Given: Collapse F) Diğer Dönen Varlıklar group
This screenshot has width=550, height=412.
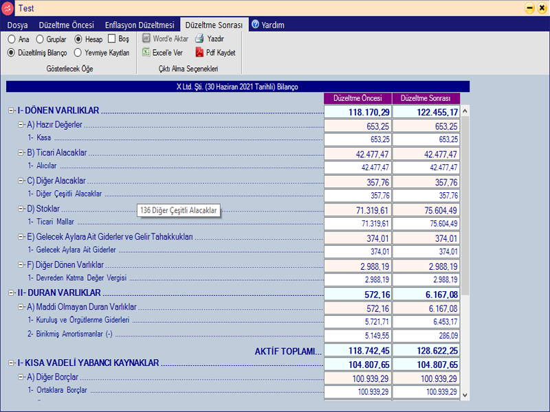Looking at the screenshot, I should coord(21,265).
